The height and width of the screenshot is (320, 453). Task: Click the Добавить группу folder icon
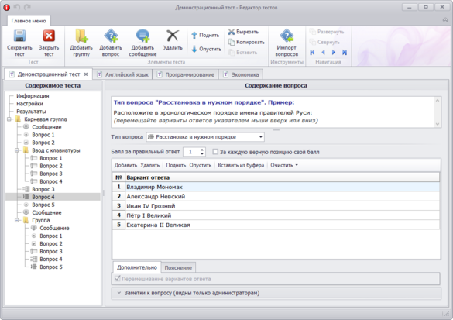[81, 36]
